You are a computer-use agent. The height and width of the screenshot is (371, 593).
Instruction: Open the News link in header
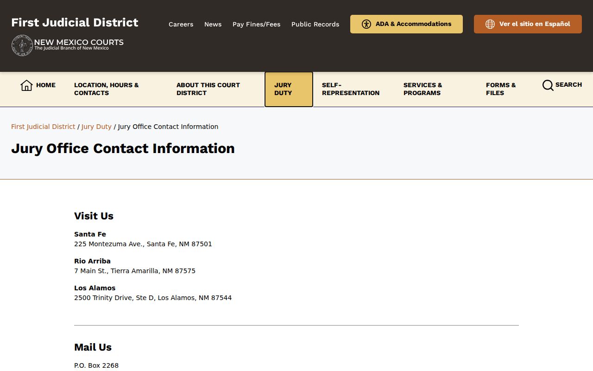(x=213, y=24)
